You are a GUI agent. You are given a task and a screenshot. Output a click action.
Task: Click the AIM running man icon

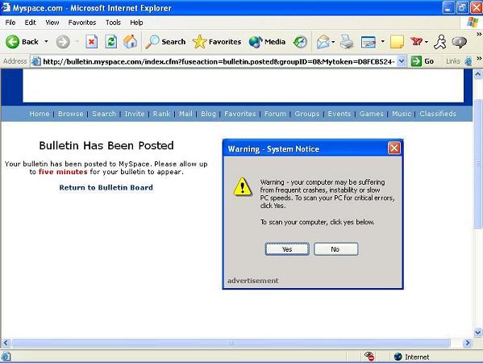440,42
